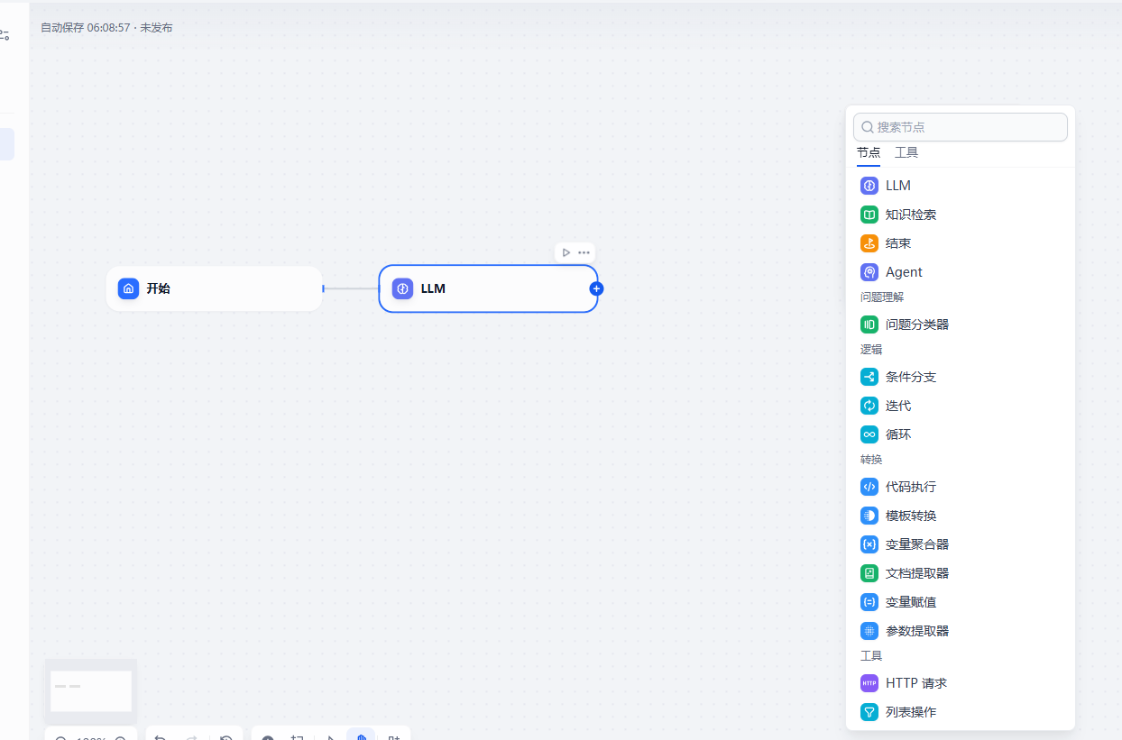Add the 条件分支 node
1122x740 pixels.
pos(960,377)
